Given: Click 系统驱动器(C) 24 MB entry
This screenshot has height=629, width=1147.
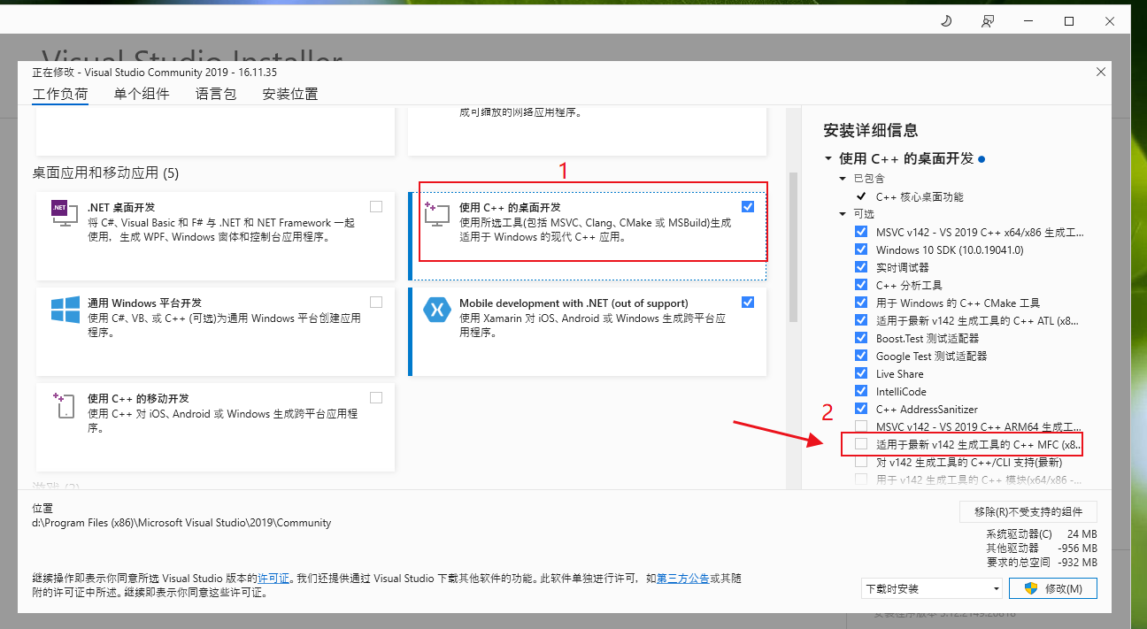Looking at the screenshot, I should coord(1042,534).
